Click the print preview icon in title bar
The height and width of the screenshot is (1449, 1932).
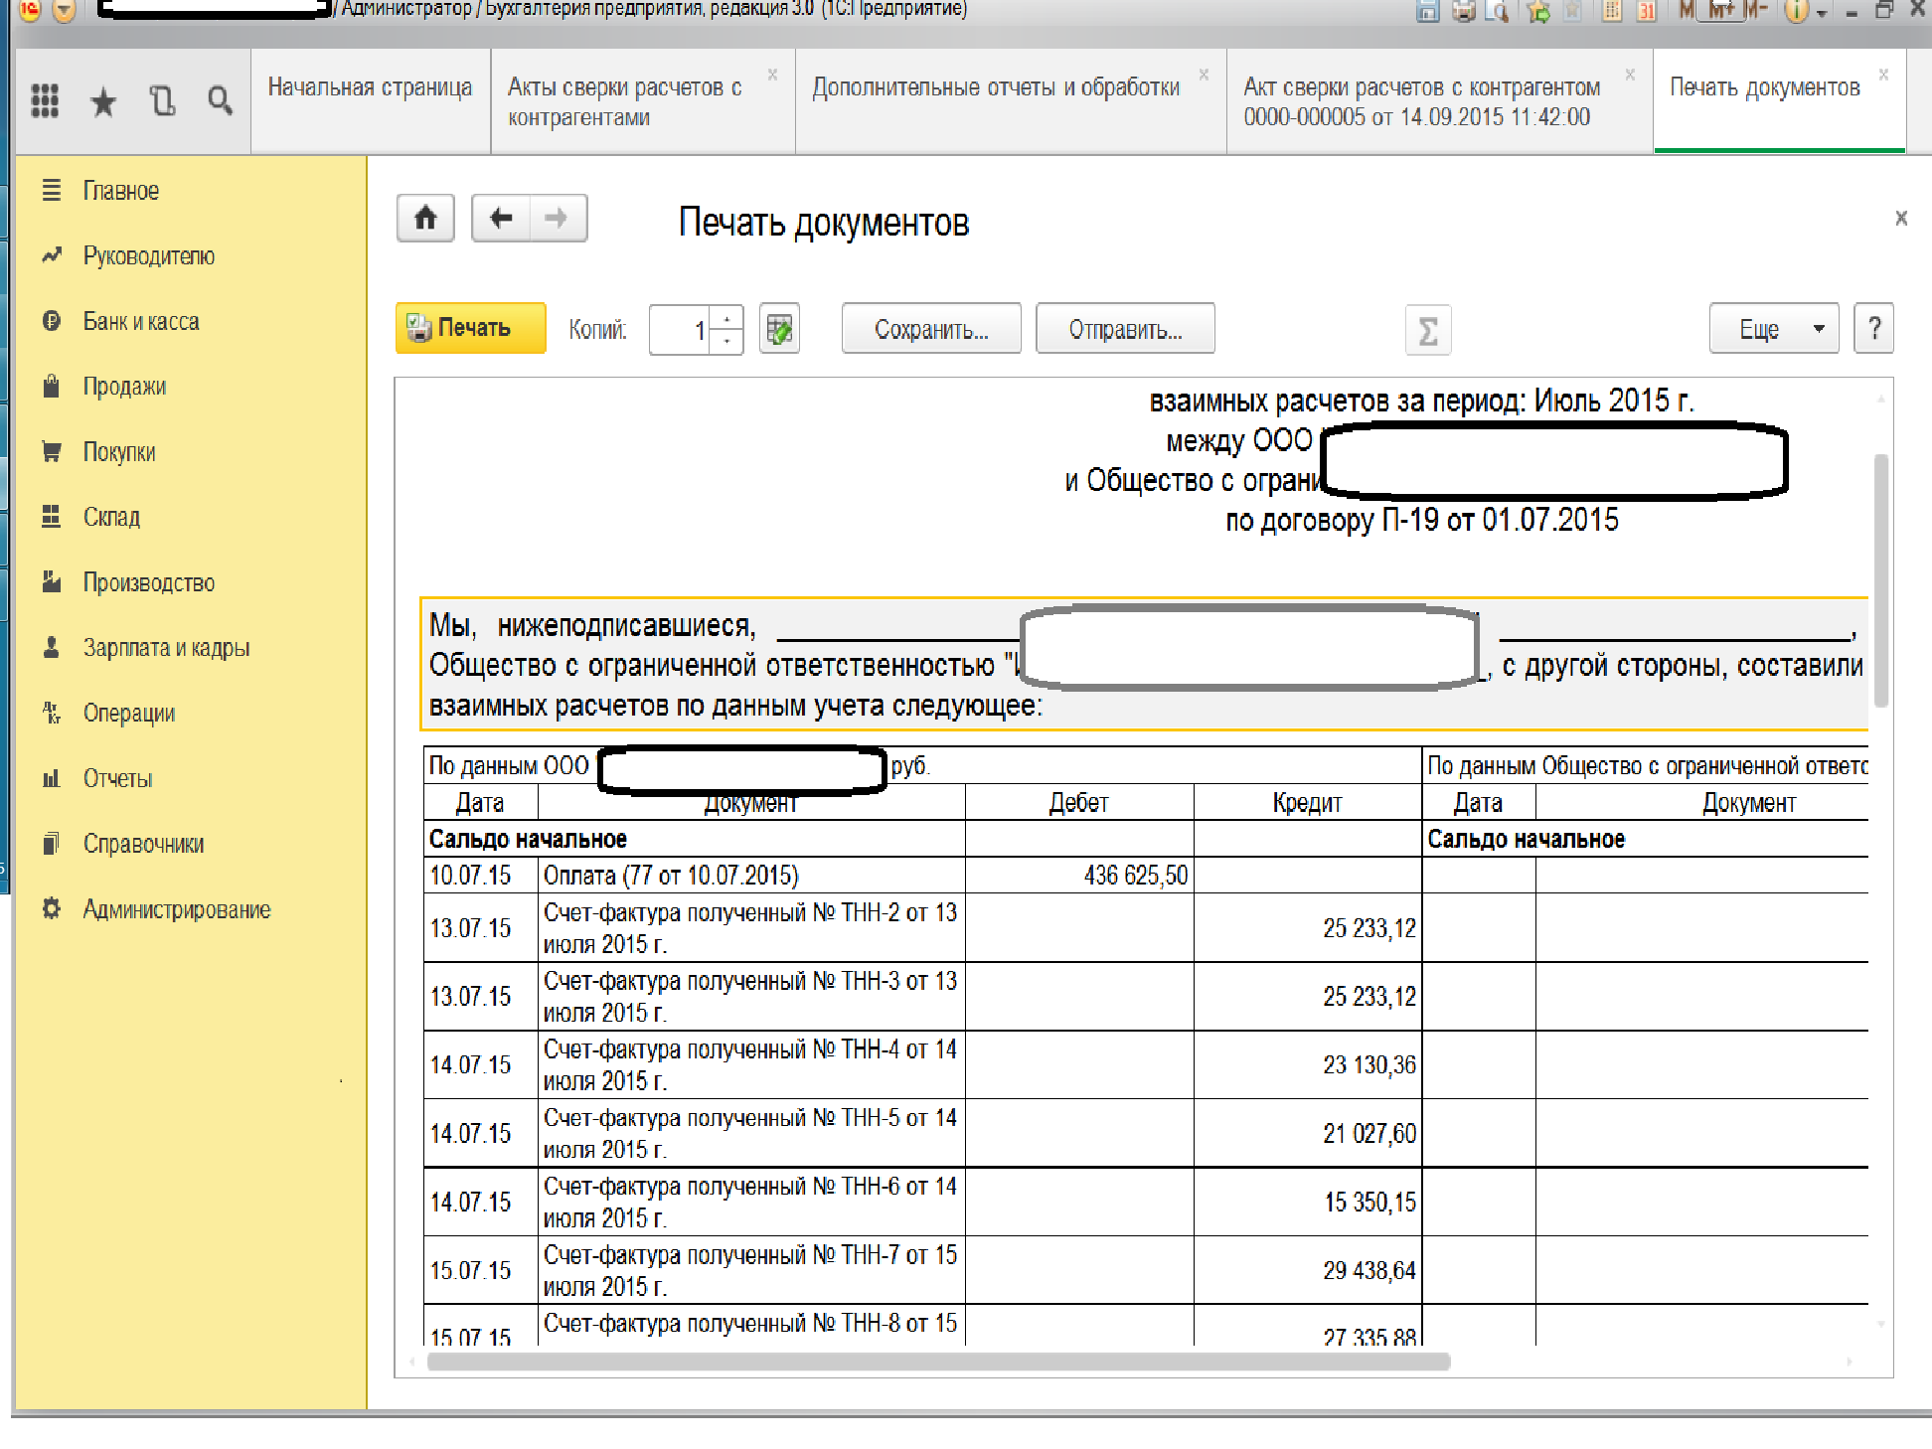click(x=1497, y=12)
